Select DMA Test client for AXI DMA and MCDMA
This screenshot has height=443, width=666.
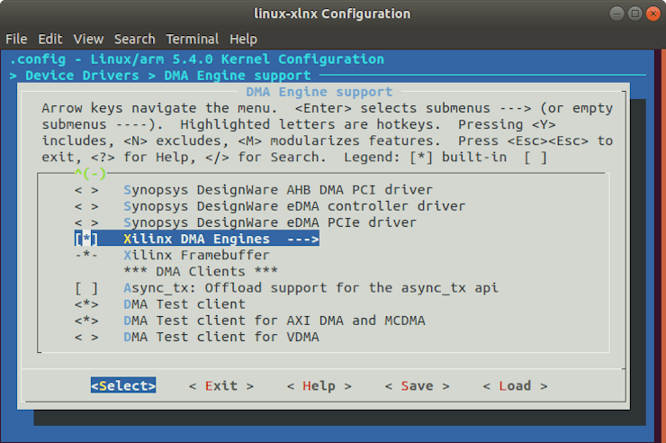coord(274,321)
